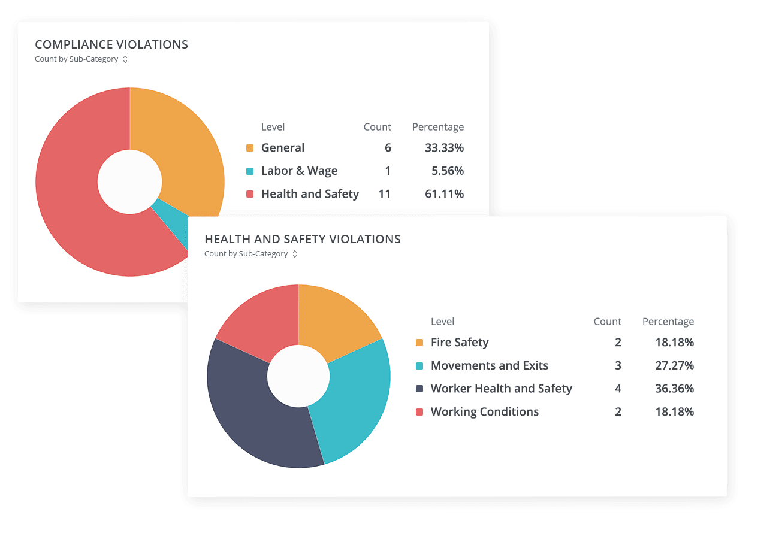Screen dimensions: 770x539
Task: Click the Movements and Exits teal legend swatch
Action: click(x=419, y=366)
